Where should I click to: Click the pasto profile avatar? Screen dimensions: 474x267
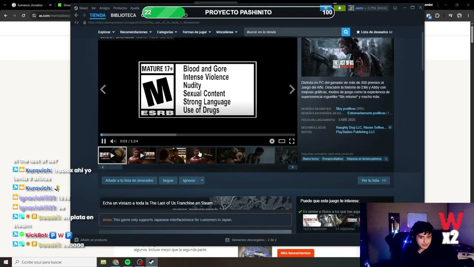click(x=351, y=8)
